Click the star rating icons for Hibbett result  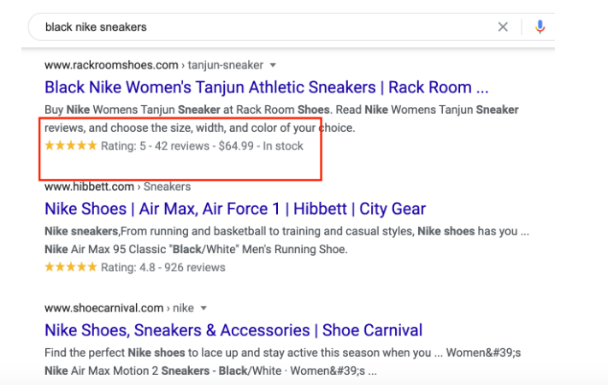coord(71,267)
